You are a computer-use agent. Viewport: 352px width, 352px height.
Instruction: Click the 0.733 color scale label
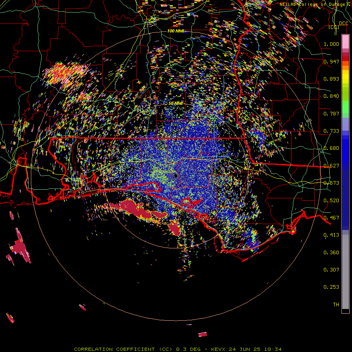331,131
